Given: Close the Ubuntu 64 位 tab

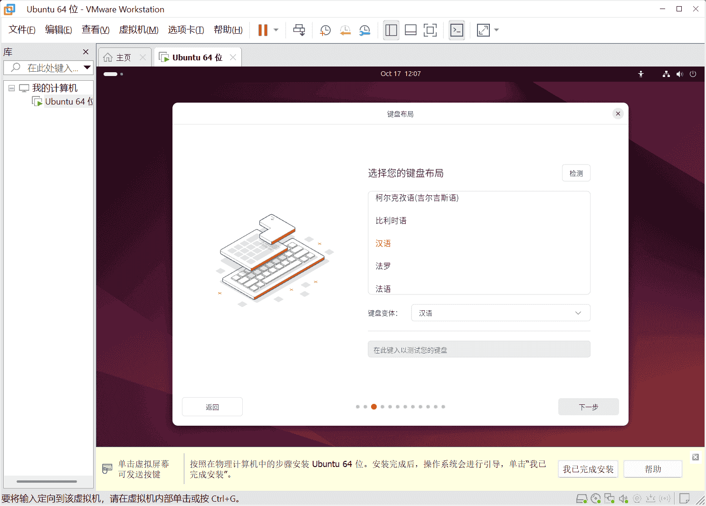Looking at the screenshot, I should [233, 57].
